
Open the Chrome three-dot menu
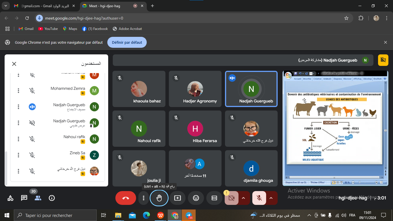point(386,18)
